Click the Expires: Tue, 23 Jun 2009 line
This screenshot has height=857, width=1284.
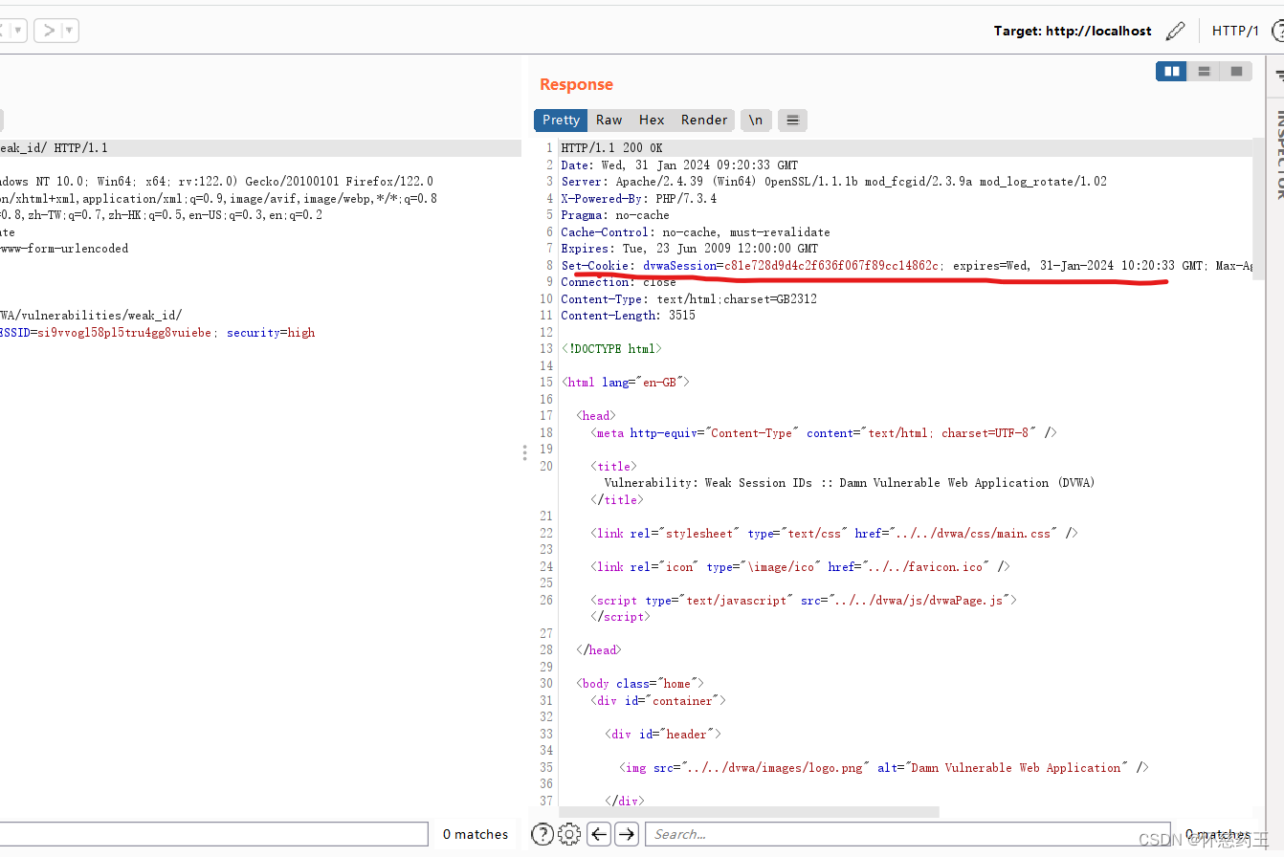pyautogui.click(x=689, y=249)
